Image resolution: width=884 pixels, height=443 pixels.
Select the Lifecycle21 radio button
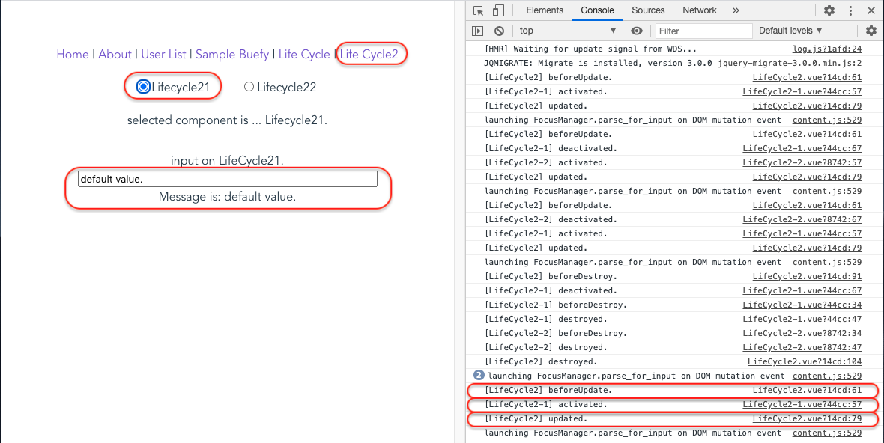click(143, 87)
